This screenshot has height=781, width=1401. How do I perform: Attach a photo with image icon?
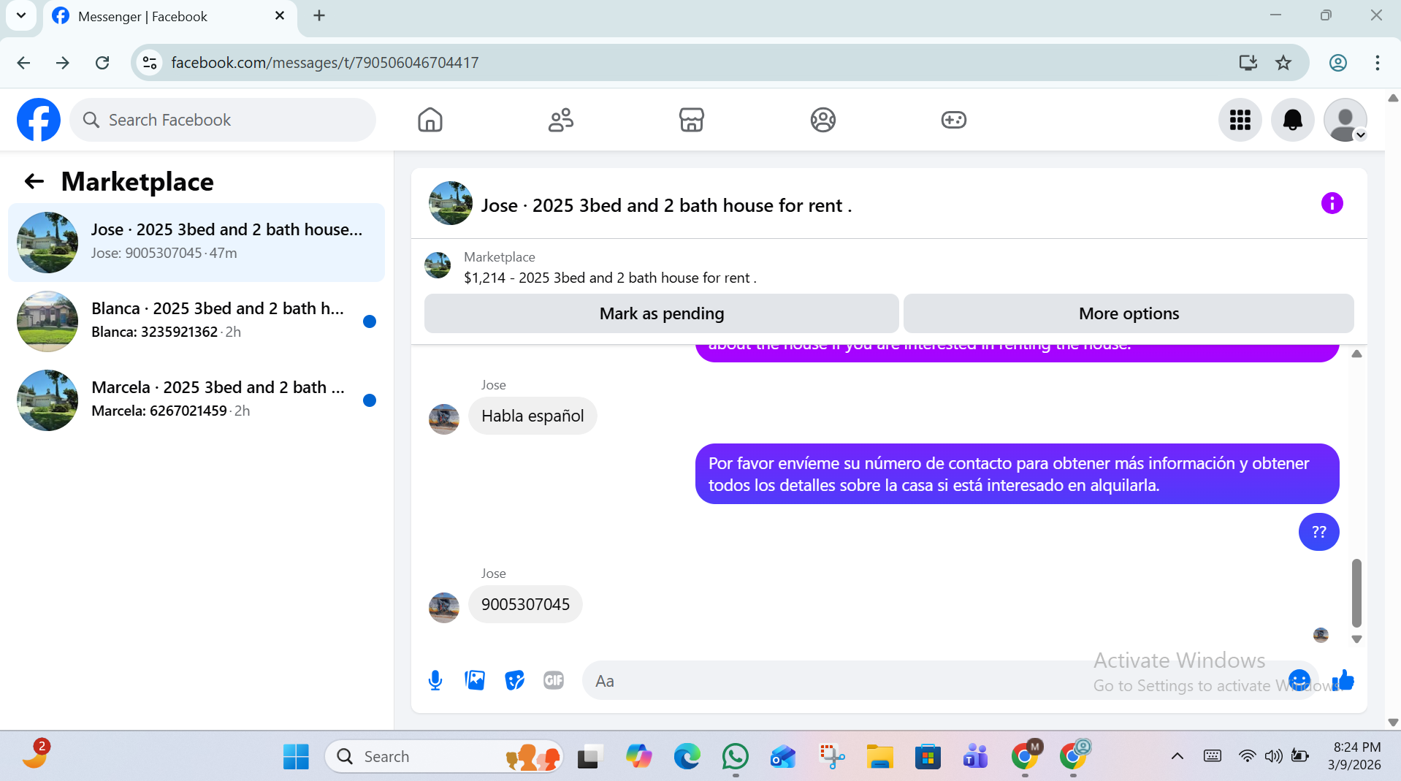click(475, 680)
